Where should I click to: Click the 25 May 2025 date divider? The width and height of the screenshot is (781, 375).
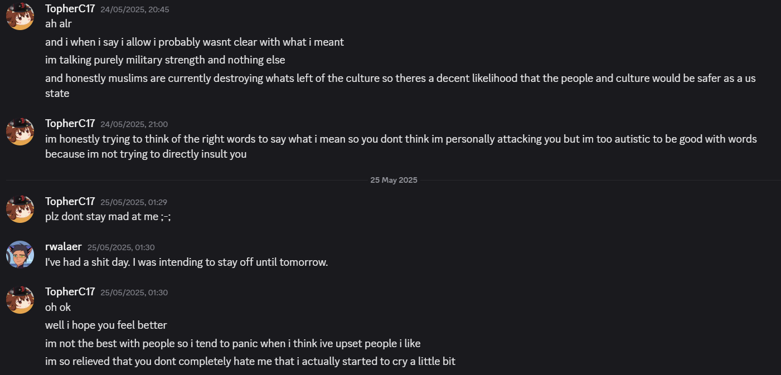(x=394, y=180)
